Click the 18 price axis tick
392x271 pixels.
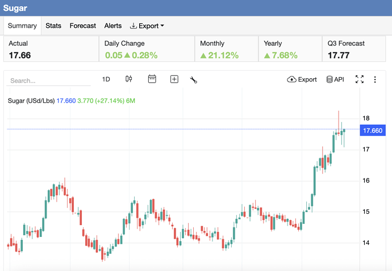366,118
